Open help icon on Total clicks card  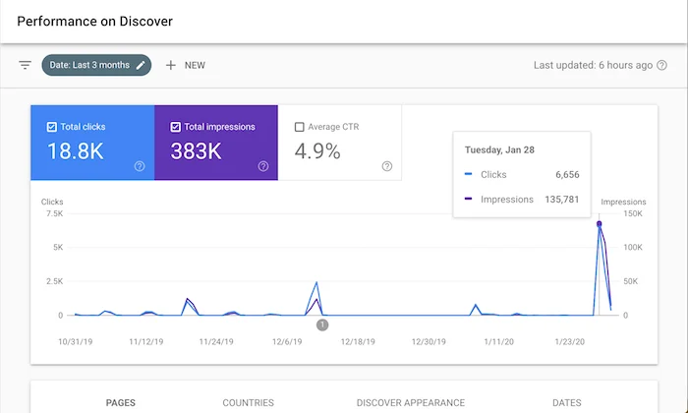point(140,166)
